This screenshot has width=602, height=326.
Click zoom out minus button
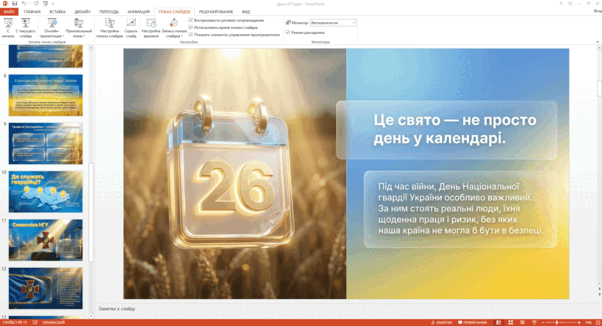coord(543,323)
